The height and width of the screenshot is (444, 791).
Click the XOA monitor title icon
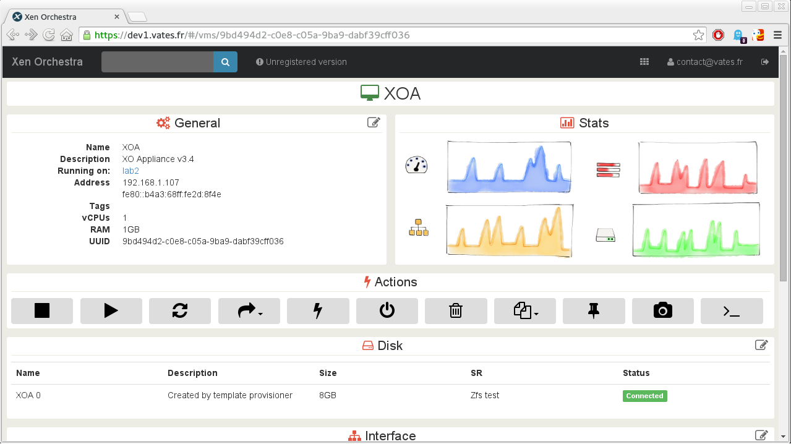pos(370,93)
